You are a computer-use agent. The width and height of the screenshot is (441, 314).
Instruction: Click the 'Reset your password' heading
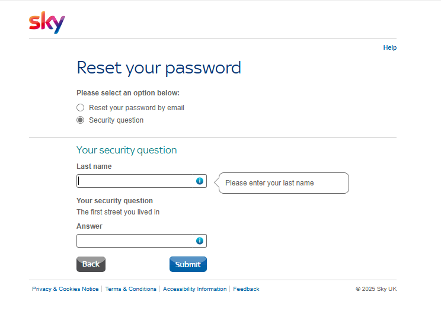159,68
